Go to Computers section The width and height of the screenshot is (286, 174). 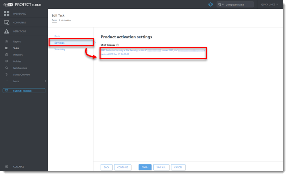24,22
